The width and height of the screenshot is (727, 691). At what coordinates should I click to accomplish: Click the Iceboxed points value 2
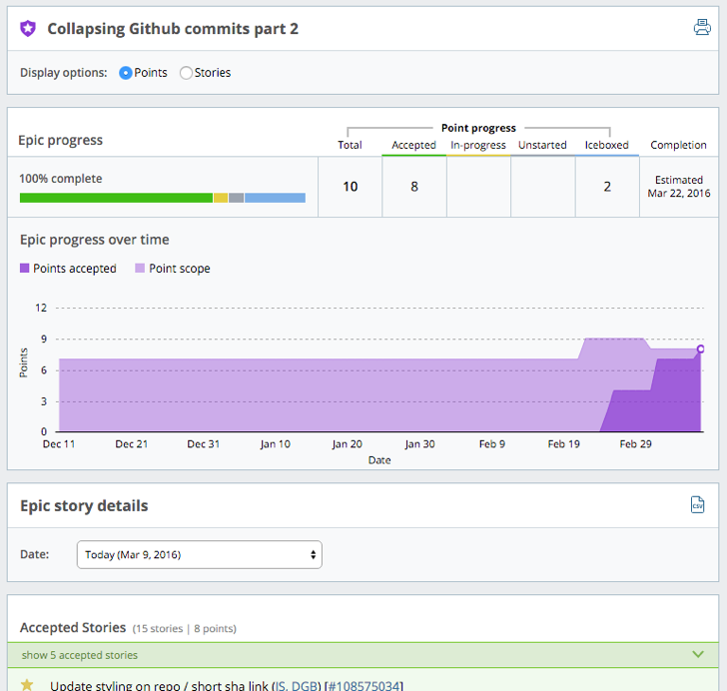(607, 186)
